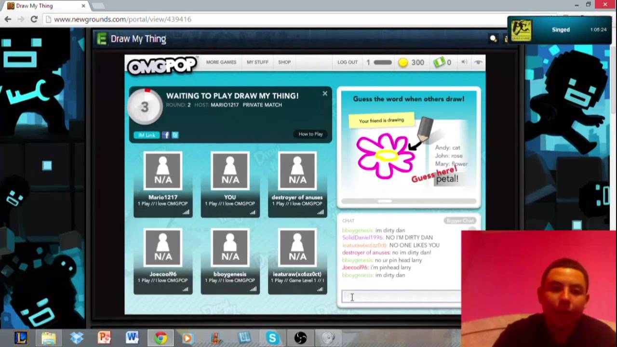The image size is (617, 347).
Task: Open Dropbox from the taskbar
Action: click(x=76, y=337)
